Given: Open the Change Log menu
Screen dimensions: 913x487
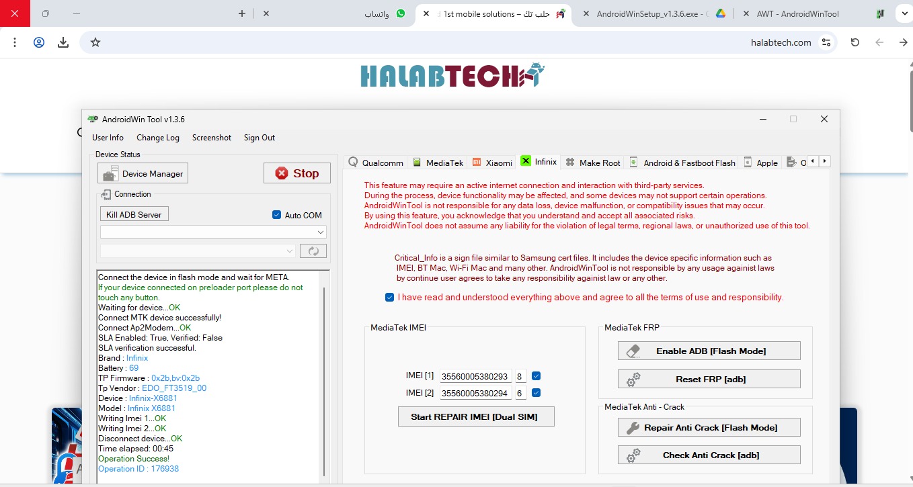Looking at the screenshot, I should [x=158, y=138].
